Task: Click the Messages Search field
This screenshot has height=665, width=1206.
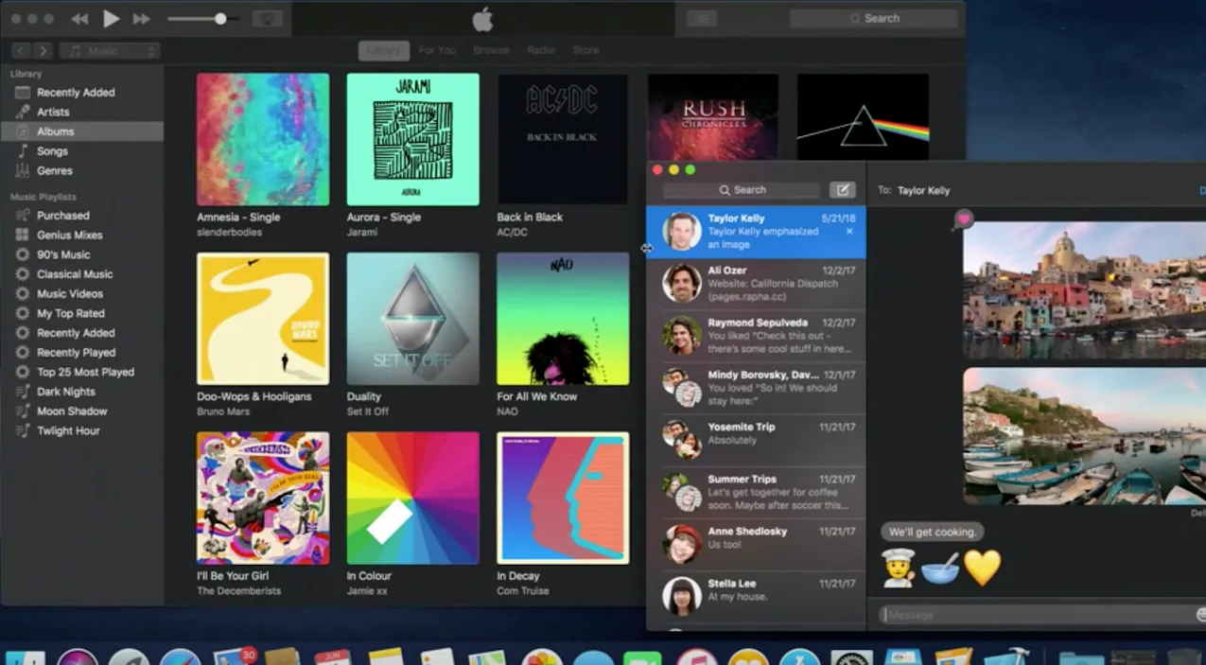Action: click(742, 190)
